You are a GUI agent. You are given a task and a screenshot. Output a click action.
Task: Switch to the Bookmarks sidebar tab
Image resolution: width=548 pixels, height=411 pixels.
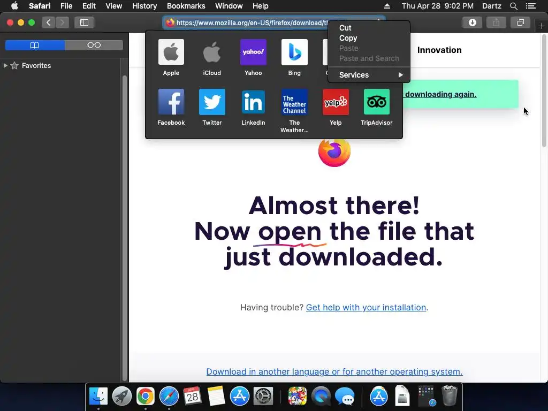click(35, 45)
